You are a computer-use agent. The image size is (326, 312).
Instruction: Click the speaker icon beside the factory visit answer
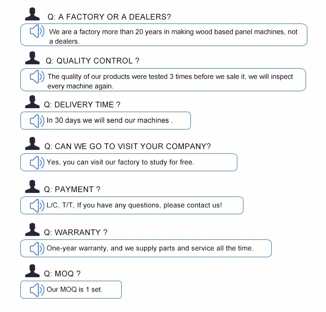[37, 163]
